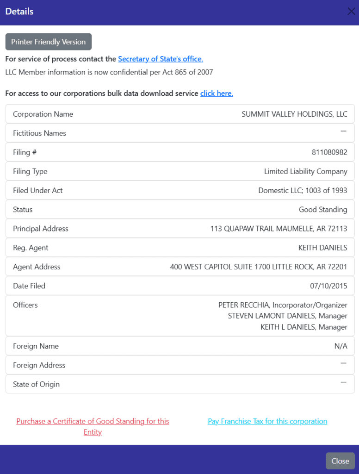This screenshot has width=359, height=474.
Task: Click the Good Standing status value
Action: point(323,209)
